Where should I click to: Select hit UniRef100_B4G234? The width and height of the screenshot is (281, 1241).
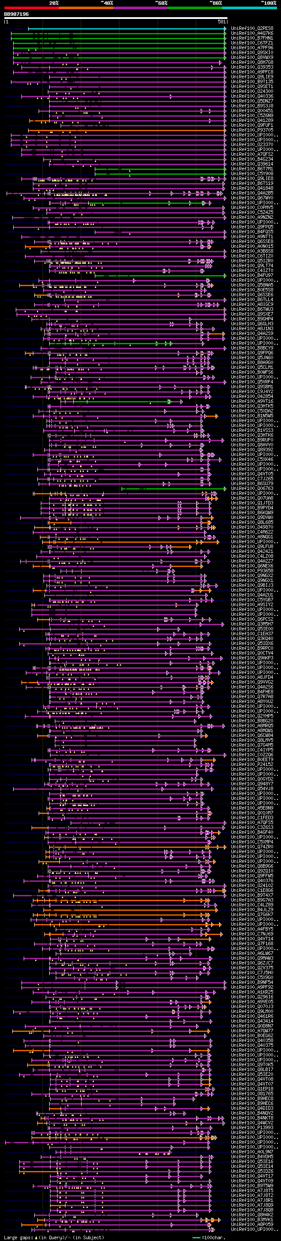pyautogui.click(x=252, y=159)
